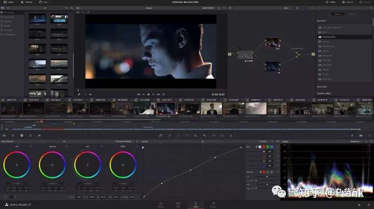Open the Keyframes editor palette
374x209 pixels.
coord(352,135)
